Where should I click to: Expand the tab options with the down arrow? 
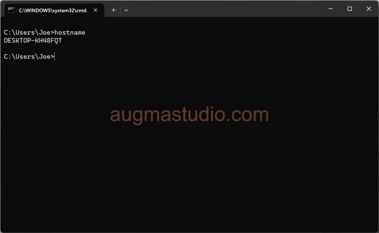pyautogui.click(x=126, y=10)
